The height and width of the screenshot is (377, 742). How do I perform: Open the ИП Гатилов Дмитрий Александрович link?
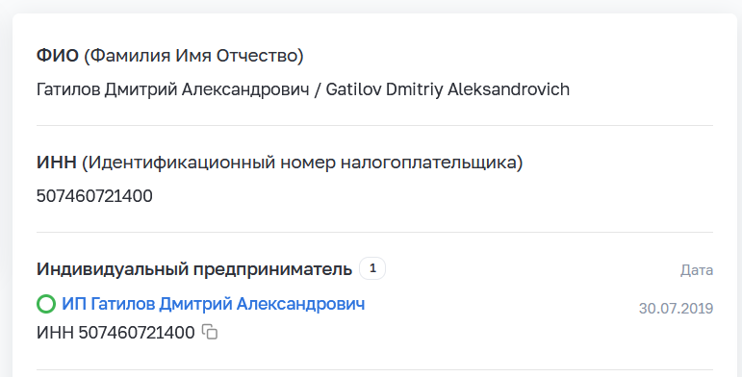[x=214, y=304]
